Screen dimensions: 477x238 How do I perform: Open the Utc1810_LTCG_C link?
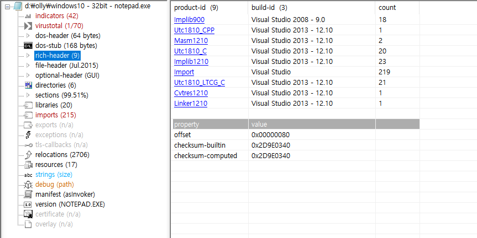[200, 83]
